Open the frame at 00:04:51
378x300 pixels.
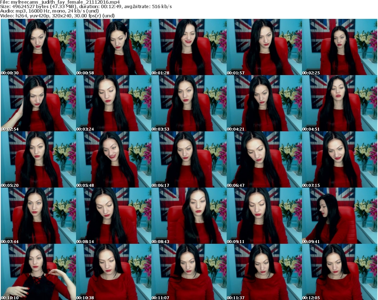(x=340, y=103)
